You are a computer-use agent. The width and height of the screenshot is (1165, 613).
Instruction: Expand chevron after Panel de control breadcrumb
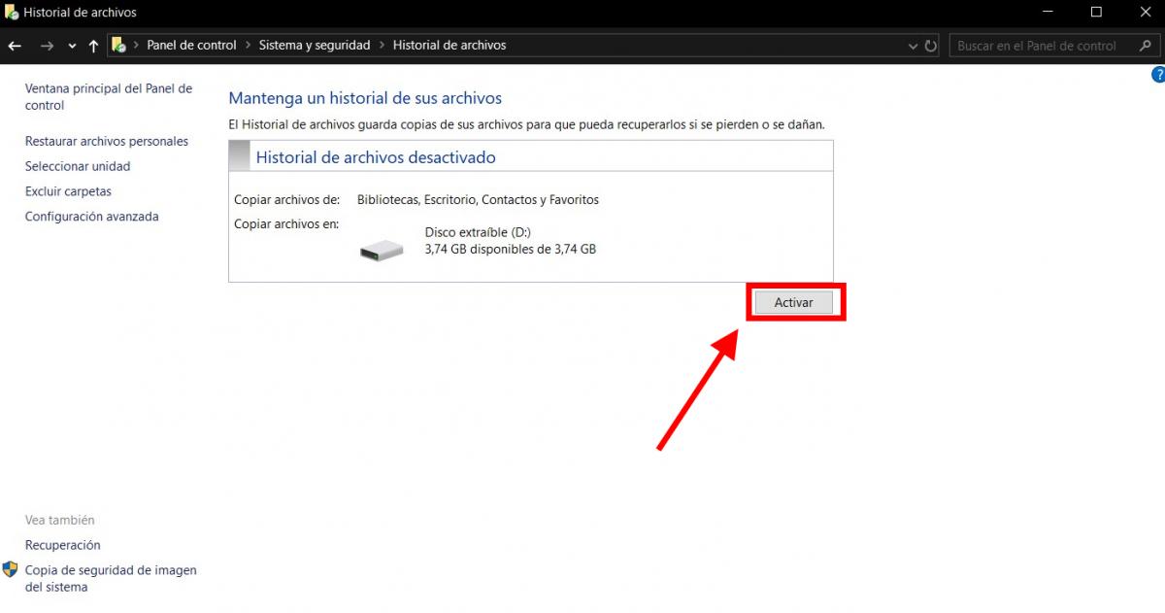click(248, 45)
